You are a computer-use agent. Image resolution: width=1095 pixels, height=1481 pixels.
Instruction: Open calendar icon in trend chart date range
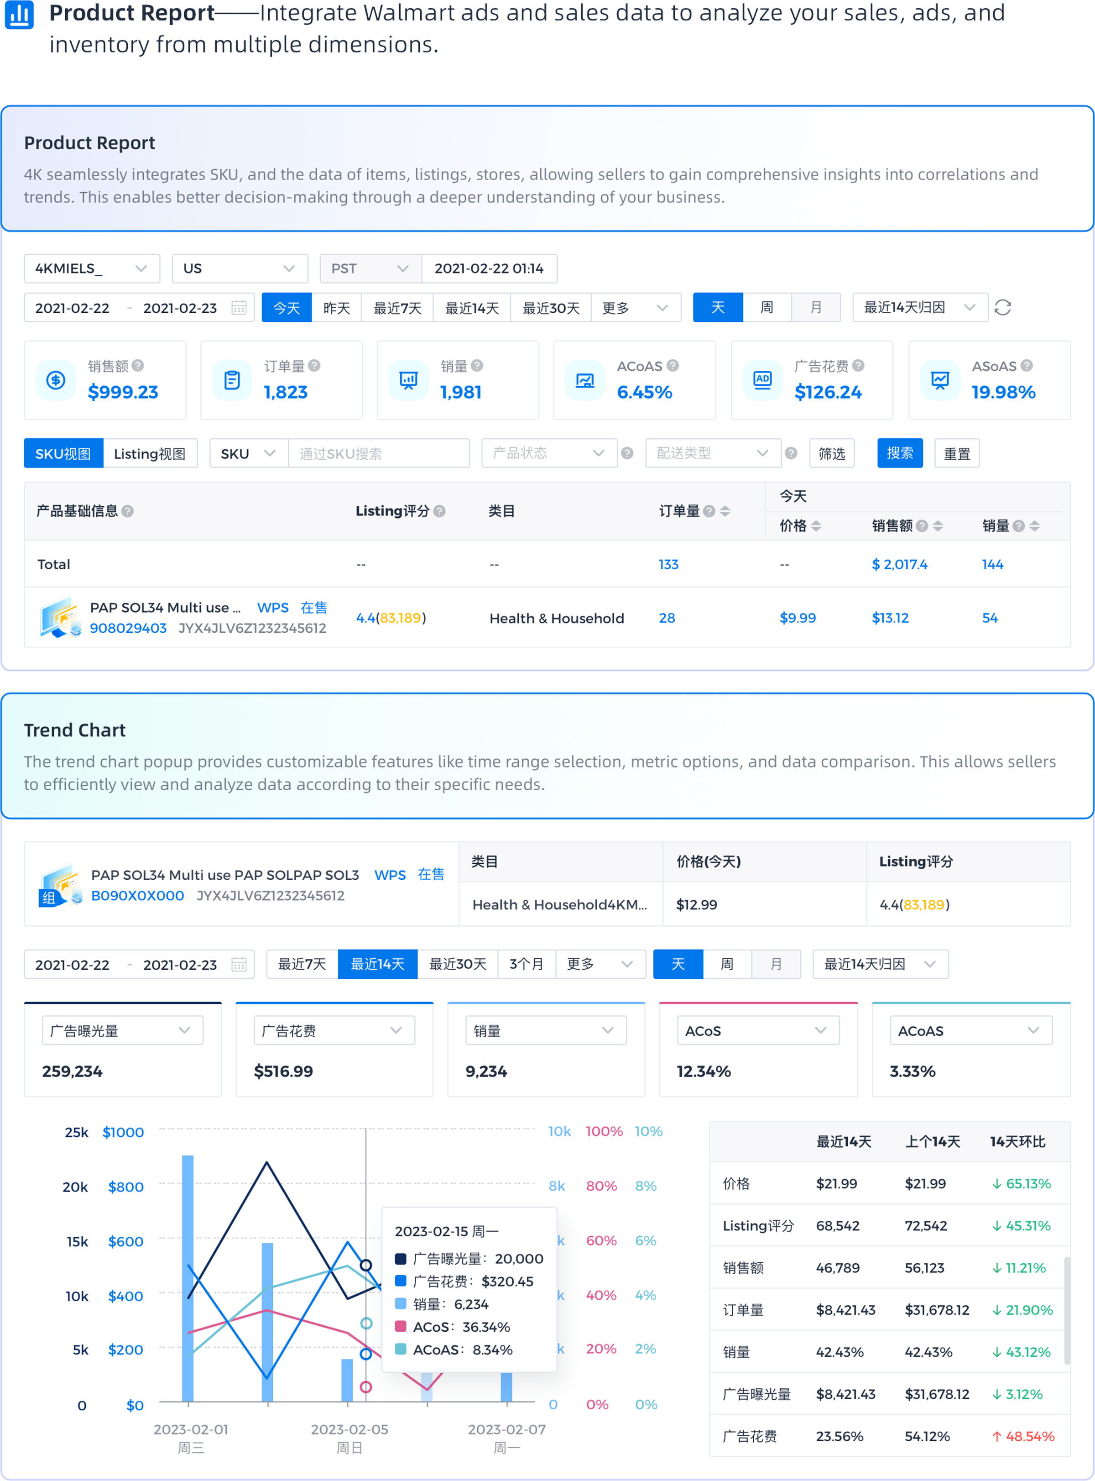click(239, 964)
